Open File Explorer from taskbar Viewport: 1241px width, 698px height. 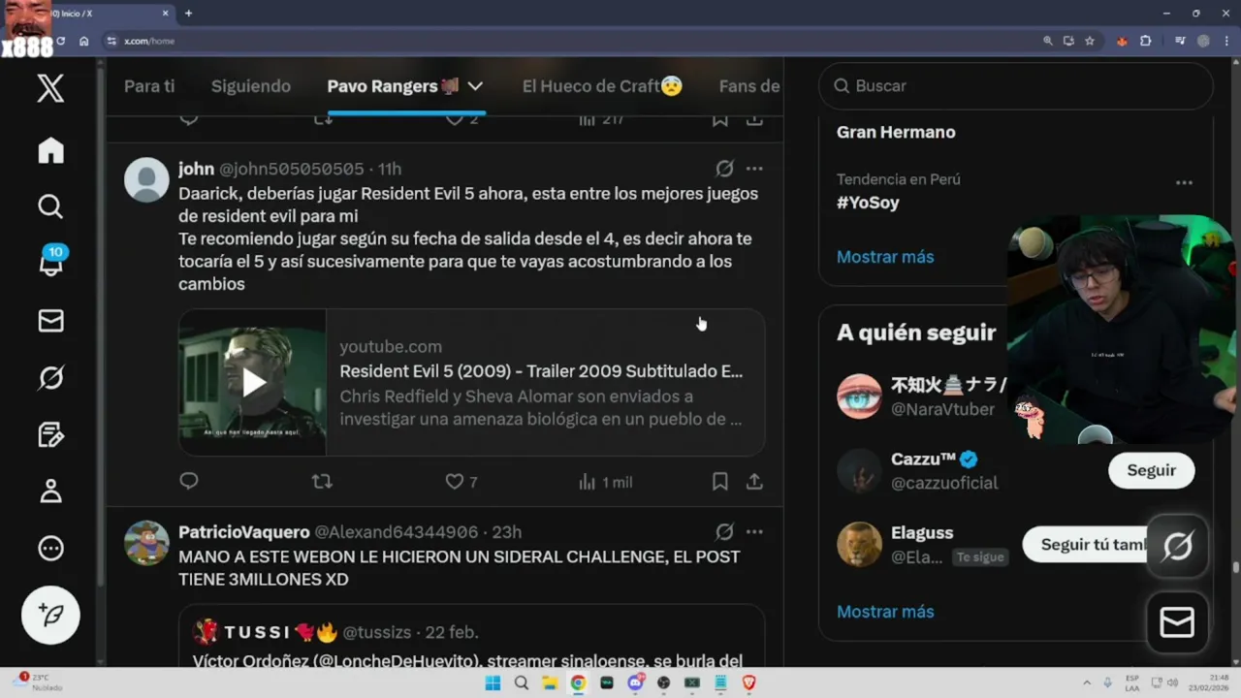[550, 682]
